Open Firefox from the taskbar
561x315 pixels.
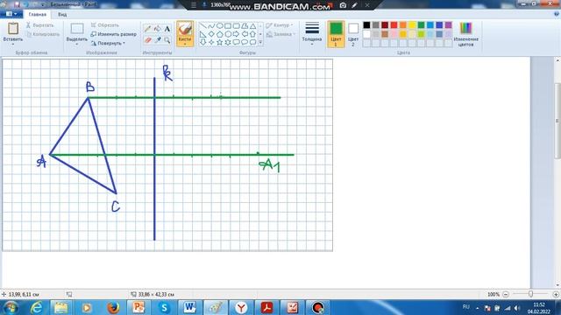113,307
